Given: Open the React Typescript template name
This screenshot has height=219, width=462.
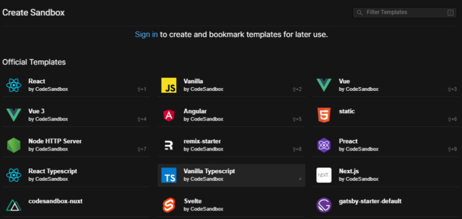Looking at the screenshot, I should point(53,171).
